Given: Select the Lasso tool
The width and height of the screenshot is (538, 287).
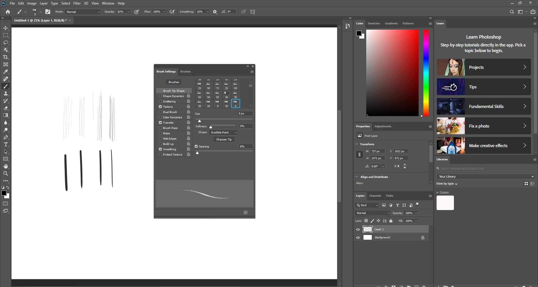Looking at the screenshot, I should pyautogui.click(x=6, y=43).
